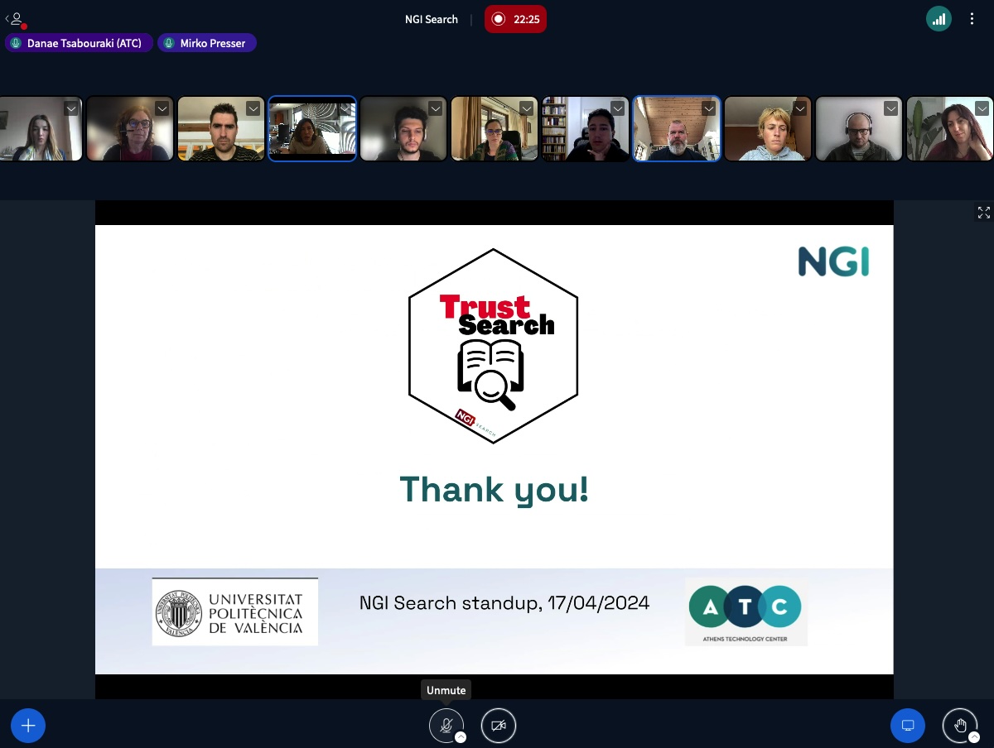Open dropdown on curly-haired man's webcam
This screenshot has height=748, width=994.
(436, 108)
